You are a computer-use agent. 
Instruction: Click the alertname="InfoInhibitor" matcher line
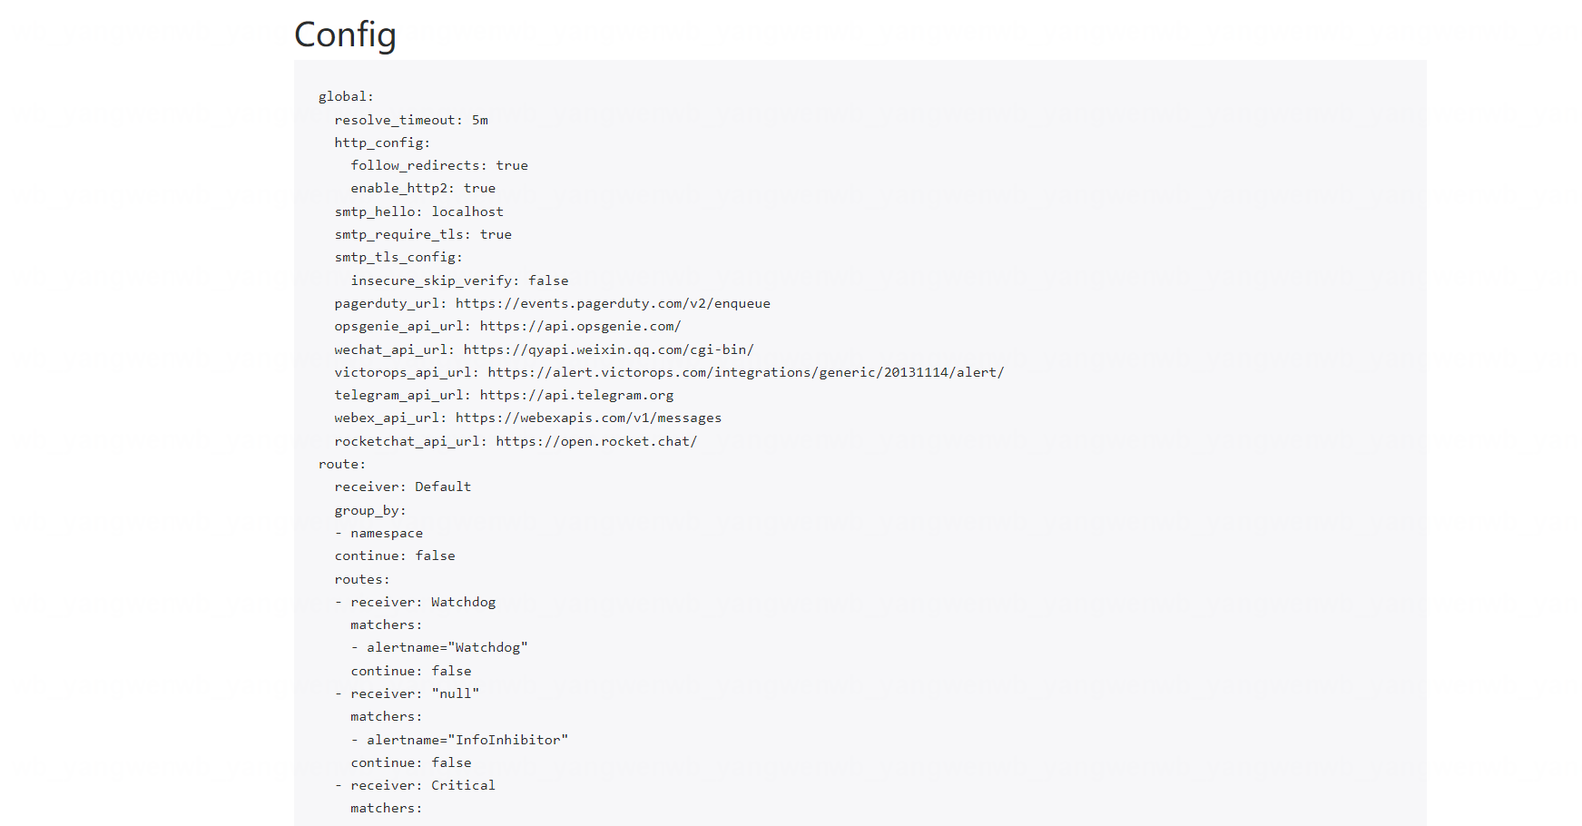[x=467, y=740]
